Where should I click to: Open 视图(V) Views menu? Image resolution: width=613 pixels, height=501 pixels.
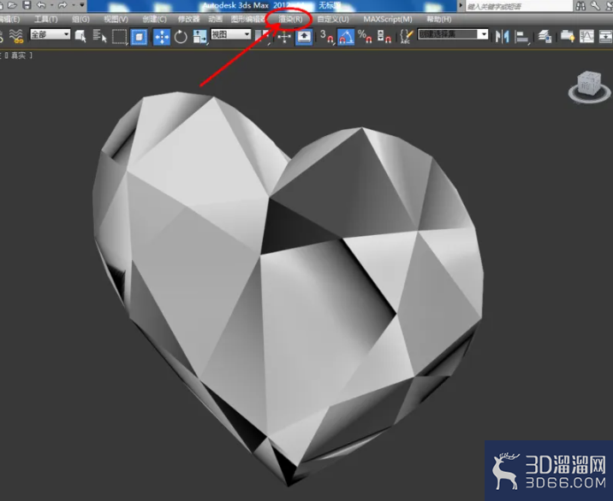[x=116, y=19]
